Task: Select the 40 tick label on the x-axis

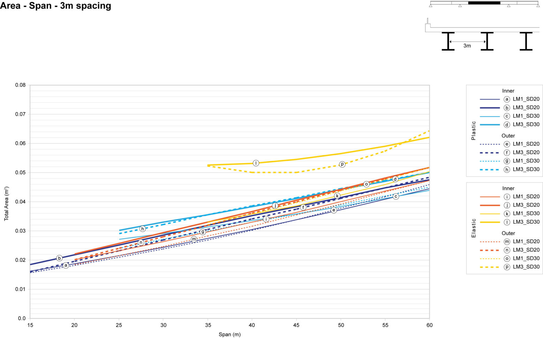Action: (252, 325)
